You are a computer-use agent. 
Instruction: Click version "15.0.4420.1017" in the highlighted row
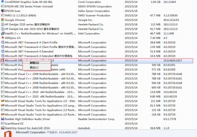pos(173,60)
